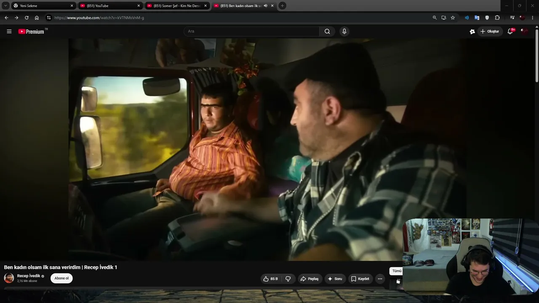Open the browser home page
This screenshot has width=539, height=303.
pyautogui.click(x=37, y=18)
